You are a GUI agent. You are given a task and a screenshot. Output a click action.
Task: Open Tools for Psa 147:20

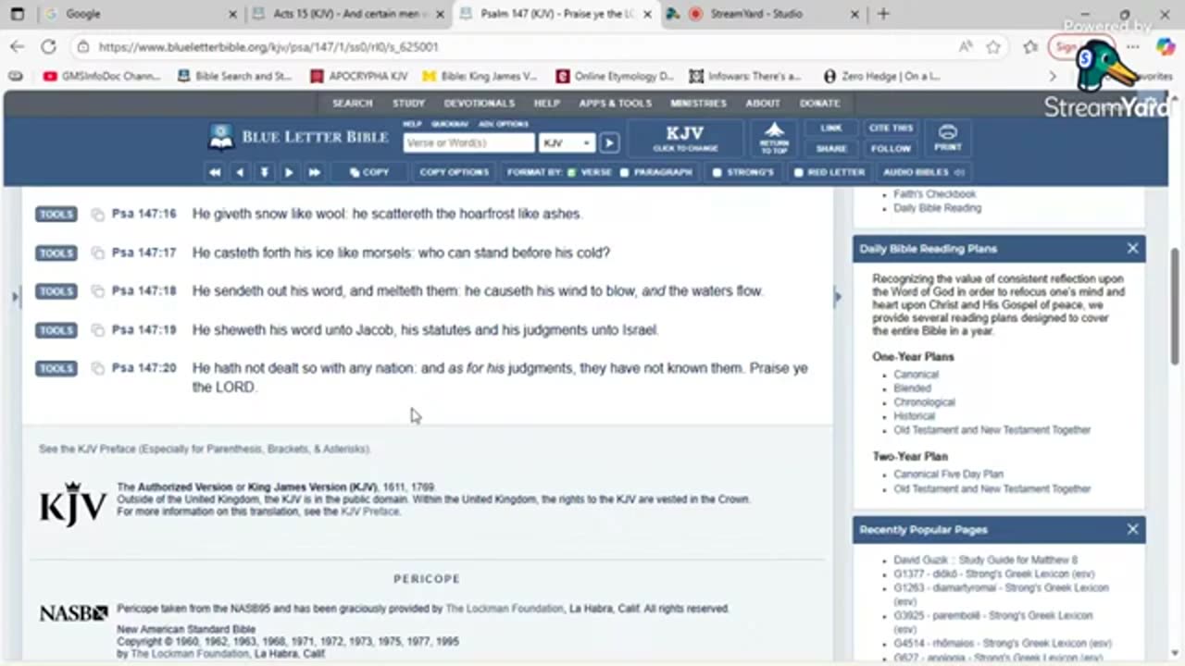pyautogui.click(x=56, y=369)
